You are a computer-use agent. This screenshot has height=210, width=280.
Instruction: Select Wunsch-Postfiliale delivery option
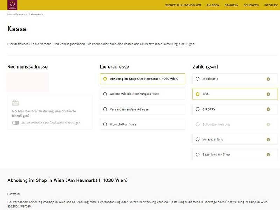105,124
